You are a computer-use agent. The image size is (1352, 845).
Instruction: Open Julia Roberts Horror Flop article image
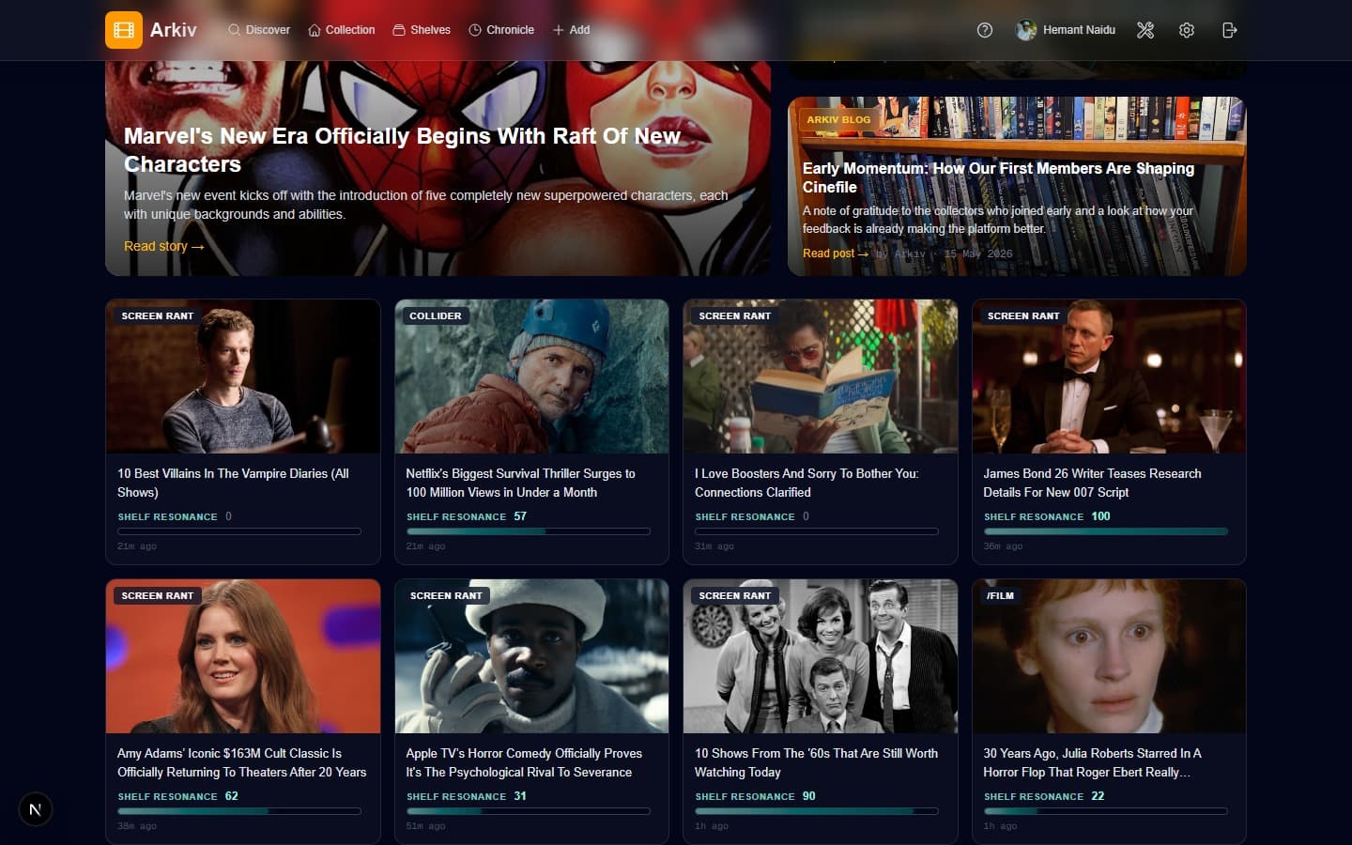pyautogui.click(x=1109, y=656)
